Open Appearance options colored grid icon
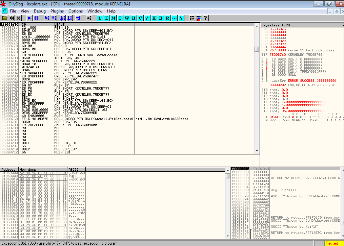This screenshot has height=246, width=344. coord(199,18)
